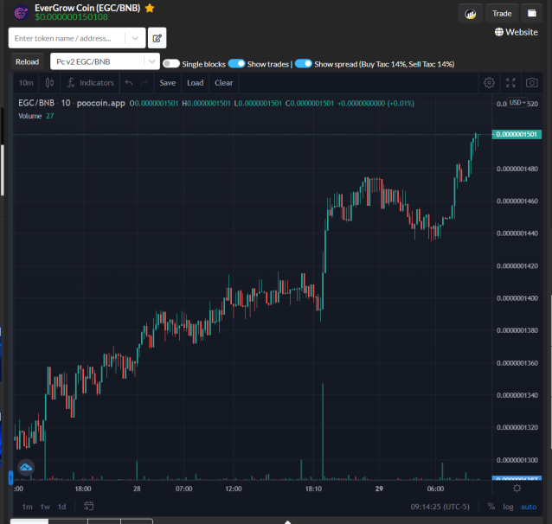Viewport: 552px width, 524px height.
Task: Disable the Show trades switch
Action: coord(236,64)
